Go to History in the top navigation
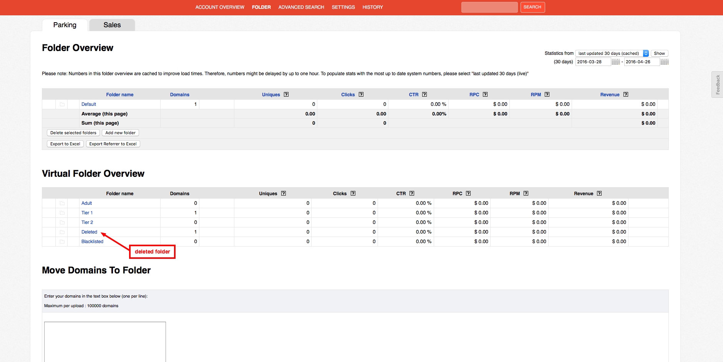The height and width of the screenshot is (362, 723). coord(373,7)
